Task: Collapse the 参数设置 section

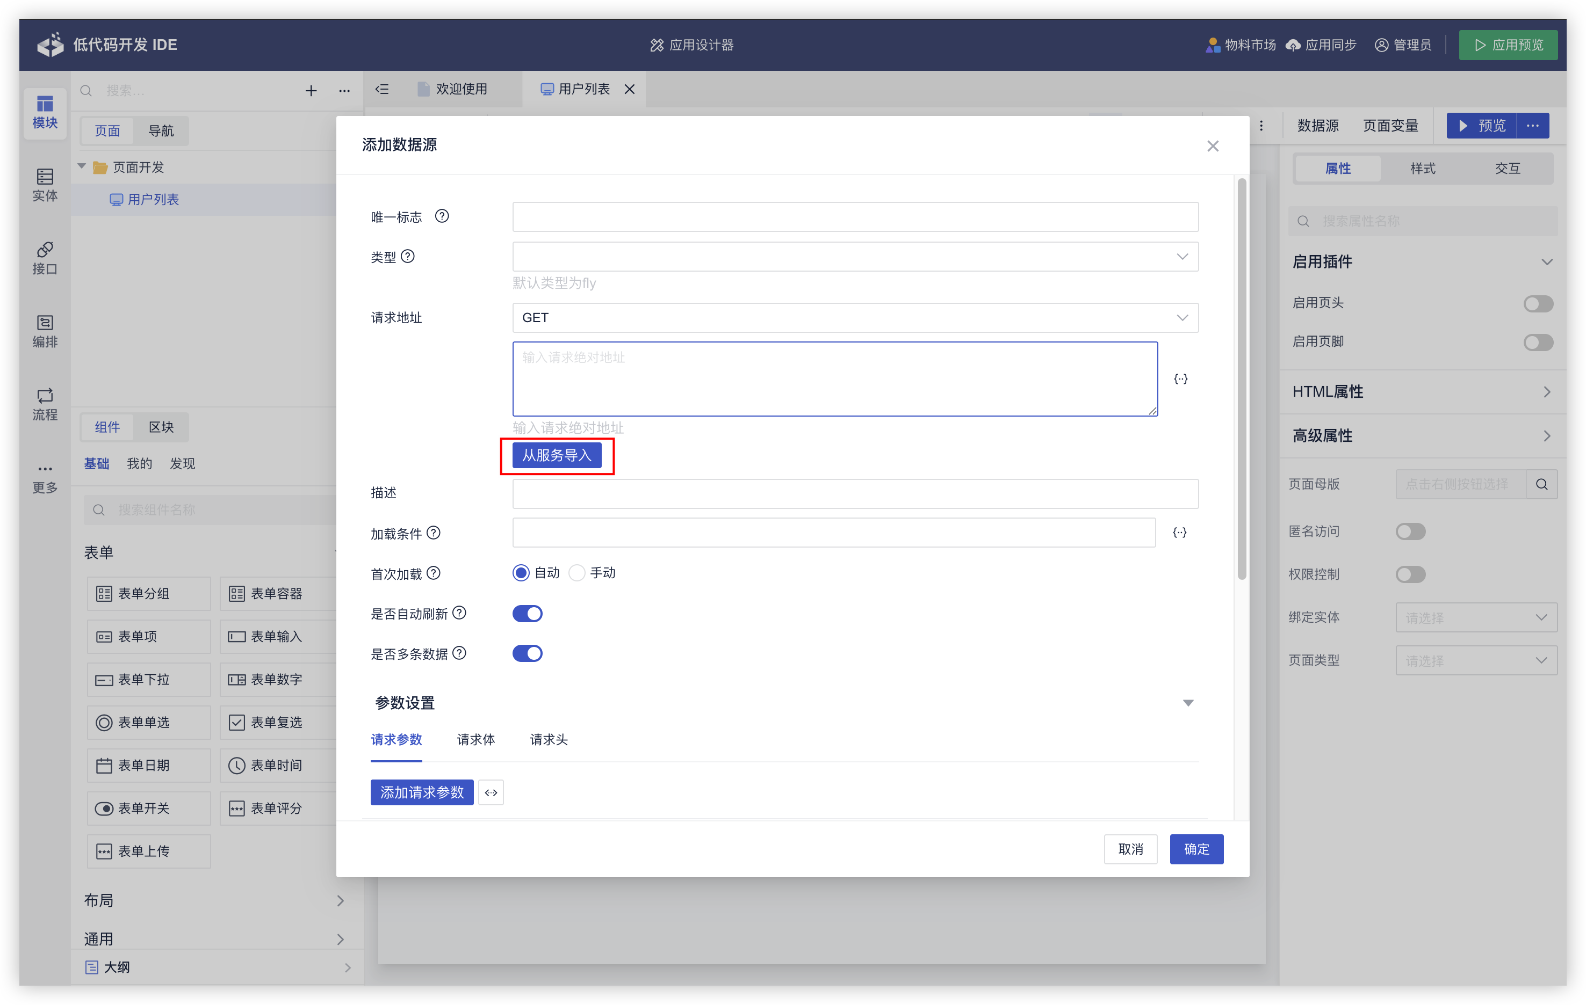Action: (1187, 703)
